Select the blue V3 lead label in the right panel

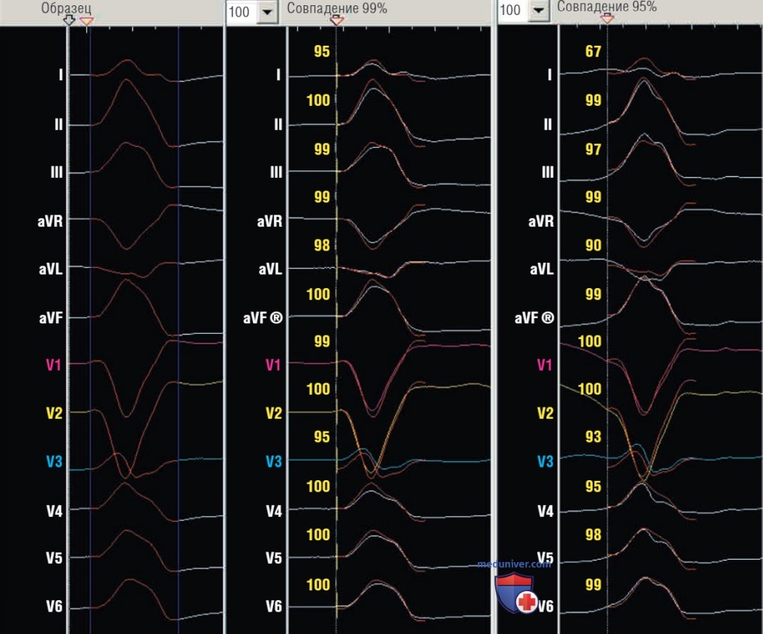click(545, 461)
